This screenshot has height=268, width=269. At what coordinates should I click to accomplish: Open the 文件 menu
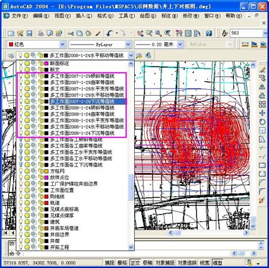(20, 16)
